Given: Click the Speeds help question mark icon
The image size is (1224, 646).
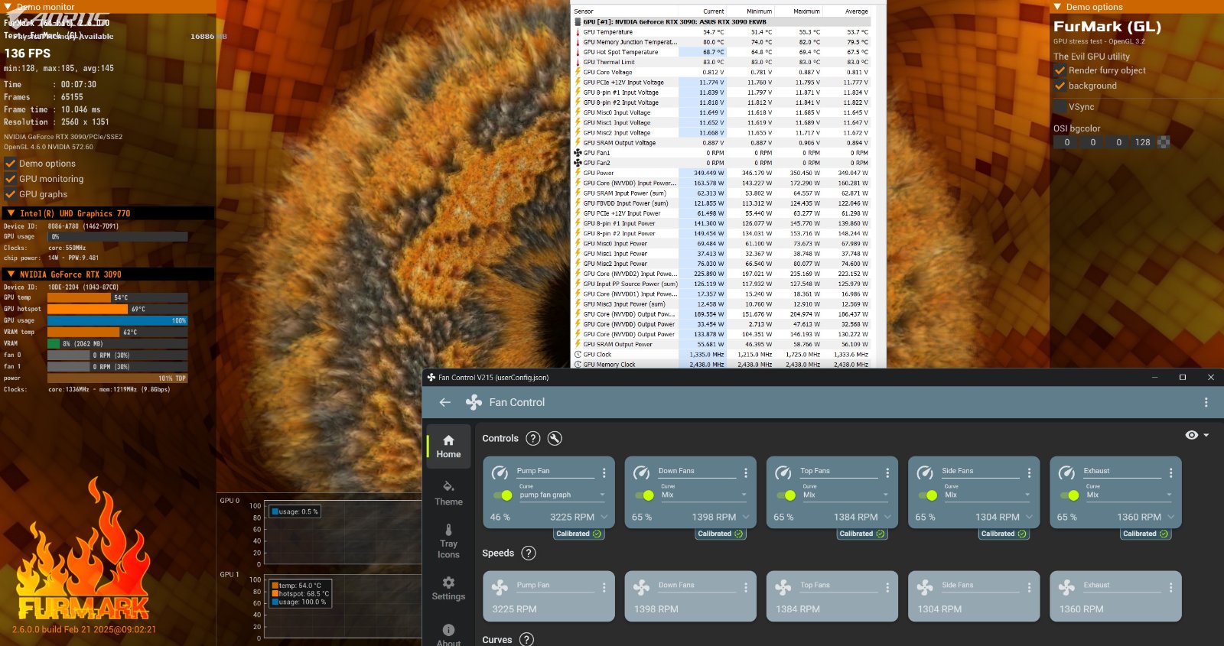Looking at the screenshot, I should point(529,553).
